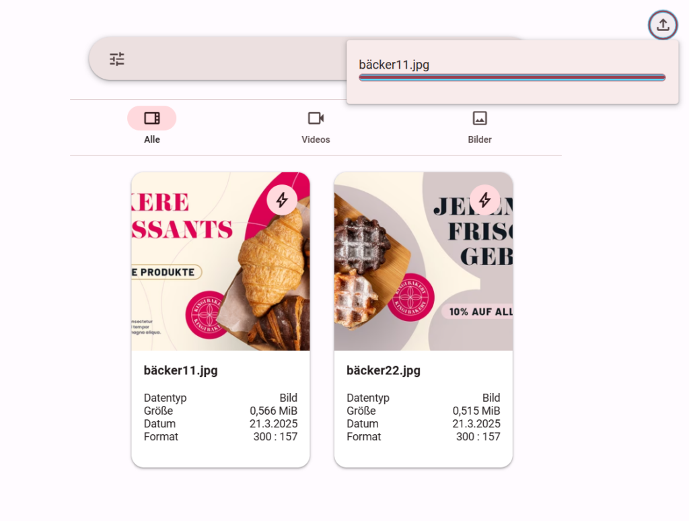Click the 0,566 MiB size value

coord(273,411)
